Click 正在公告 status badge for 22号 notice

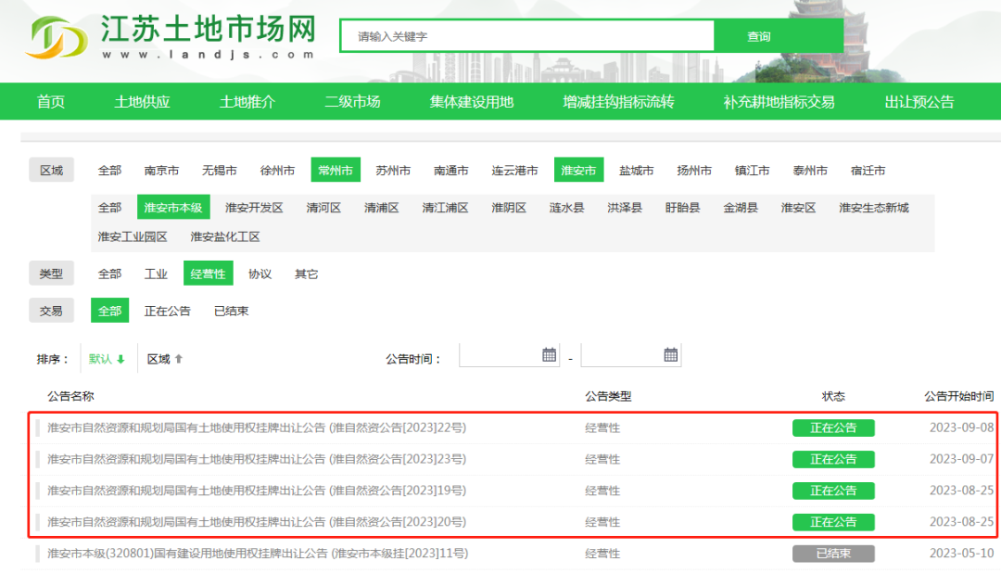click(832, 427)
